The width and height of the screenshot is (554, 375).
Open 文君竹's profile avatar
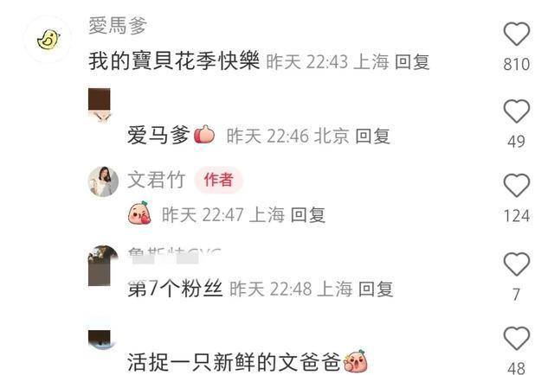point(103,181)
